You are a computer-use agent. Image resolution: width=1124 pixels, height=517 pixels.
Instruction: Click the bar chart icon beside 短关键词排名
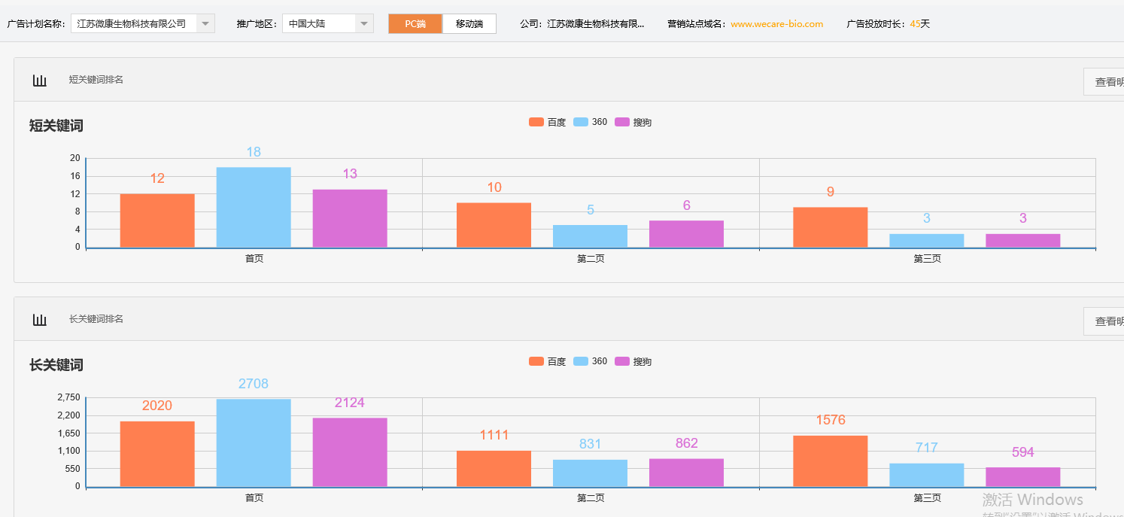(40, 80)
